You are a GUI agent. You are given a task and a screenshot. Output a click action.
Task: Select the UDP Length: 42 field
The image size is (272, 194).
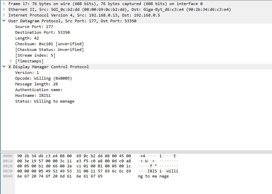tap(27, 38)
